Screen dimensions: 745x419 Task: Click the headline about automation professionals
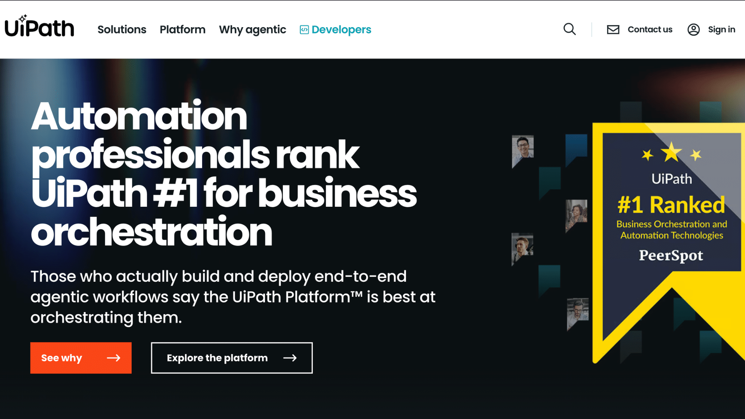tap(224, 173)
